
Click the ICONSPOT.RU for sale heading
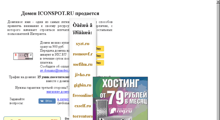[x=60, y=13]
